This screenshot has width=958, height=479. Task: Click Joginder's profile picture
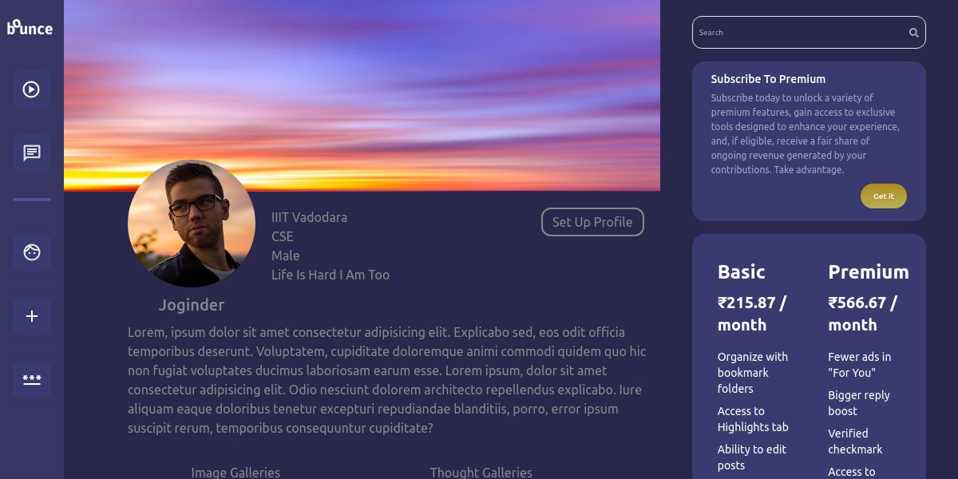coord(192,224)
